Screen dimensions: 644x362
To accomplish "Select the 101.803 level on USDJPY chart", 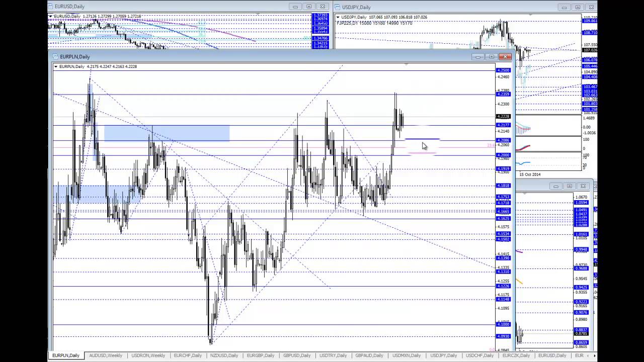I will (x=590, y=104).
